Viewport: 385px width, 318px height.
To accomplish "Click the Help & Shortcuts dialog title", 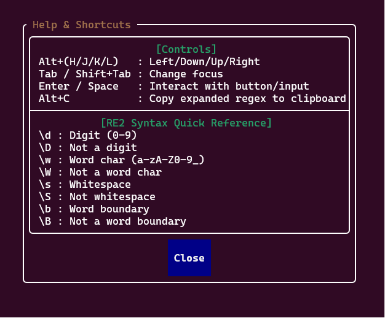I will click(82, 25).
